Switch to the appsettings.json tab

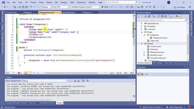click(x=69, y=12)
